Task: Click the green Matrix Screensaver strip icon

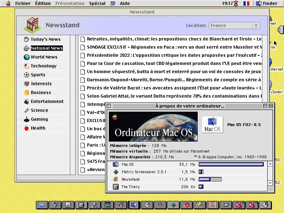Action: click(174, 205)
